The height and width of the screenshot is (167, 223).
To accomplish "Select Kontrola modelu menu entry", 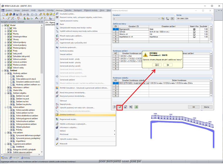I will (x=85, y=51).
